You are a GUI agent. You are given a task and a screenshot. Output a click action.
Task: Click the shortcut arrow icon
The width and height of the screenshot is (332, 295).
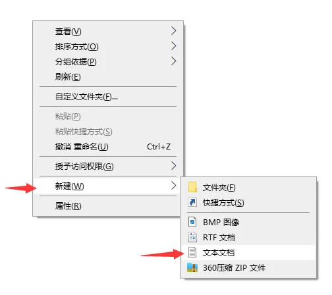192,202
